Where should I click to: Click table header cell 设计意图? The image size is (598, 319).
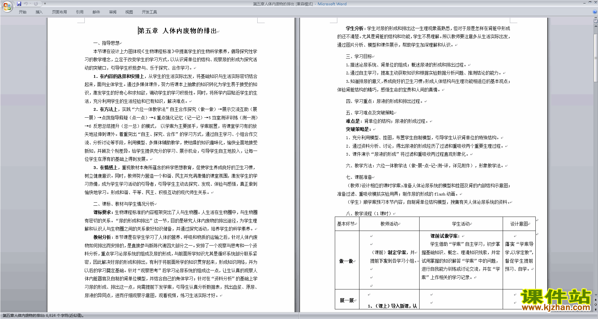coord(519,224)
